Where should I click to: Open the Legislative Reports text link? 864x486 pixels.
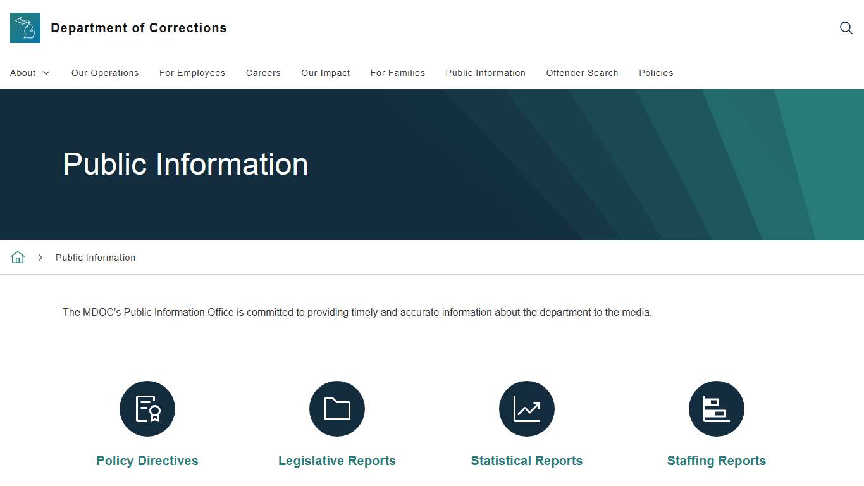337,461
